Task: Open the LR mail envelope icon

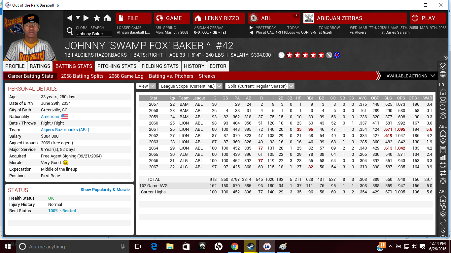Action: pos(443,100)
